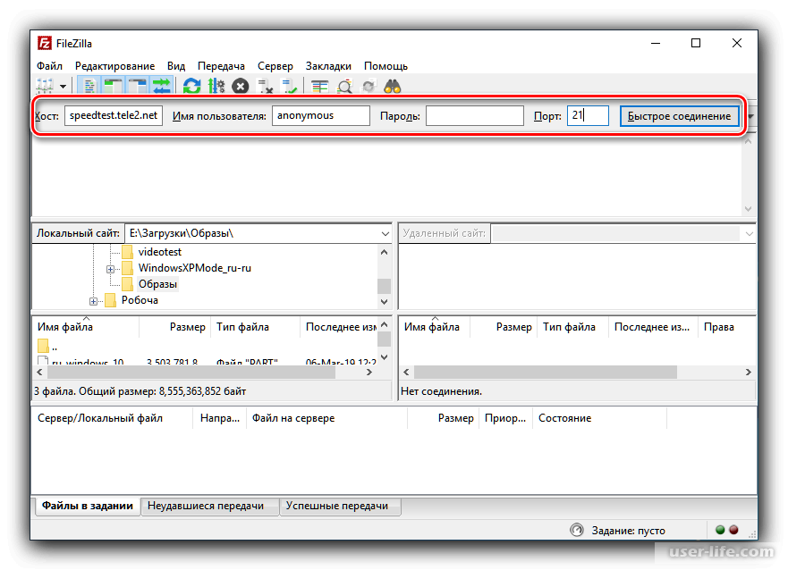Open the Файл menu
This screenshot has height=570, width=788.
(x=49, y=66)
